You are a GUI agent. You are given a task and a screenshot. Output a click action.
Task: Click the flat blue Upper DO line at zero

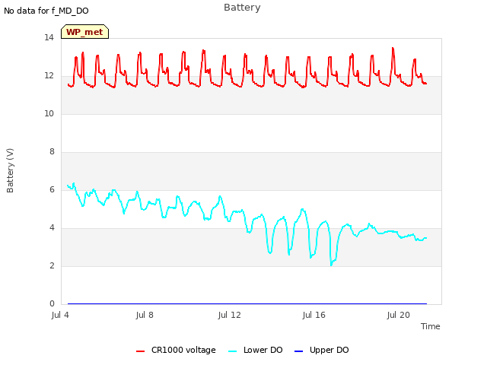[x=247, y=303]
